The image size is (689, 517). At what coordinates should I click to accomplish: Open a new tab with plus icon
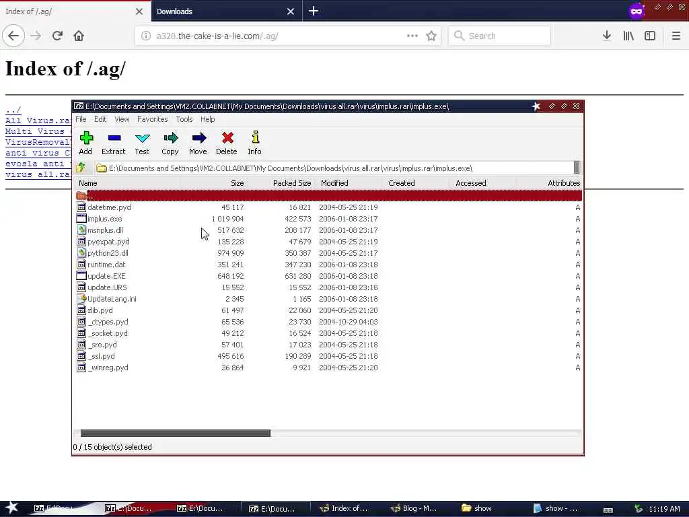pyautogui.click(x=314, y=11)
